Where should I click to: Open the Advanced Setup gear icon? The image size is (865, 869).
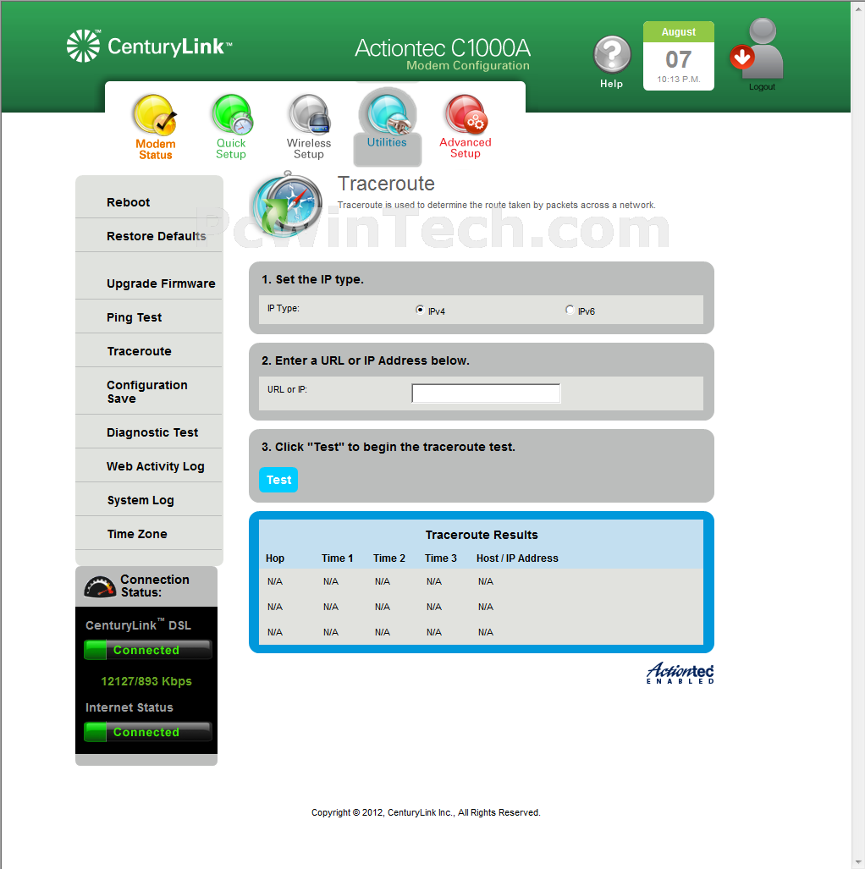pos(466,115)
